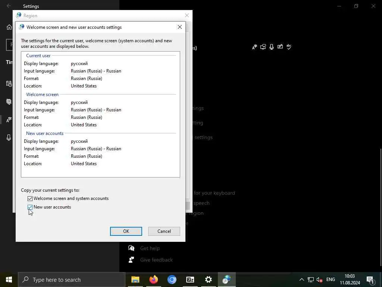Check the New user accounts checkbox

(30, 207)
